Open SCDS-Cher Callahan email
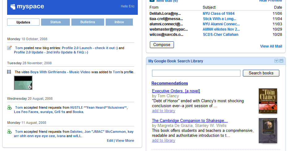The image size is (288, 151). click(x=221, y=35)
